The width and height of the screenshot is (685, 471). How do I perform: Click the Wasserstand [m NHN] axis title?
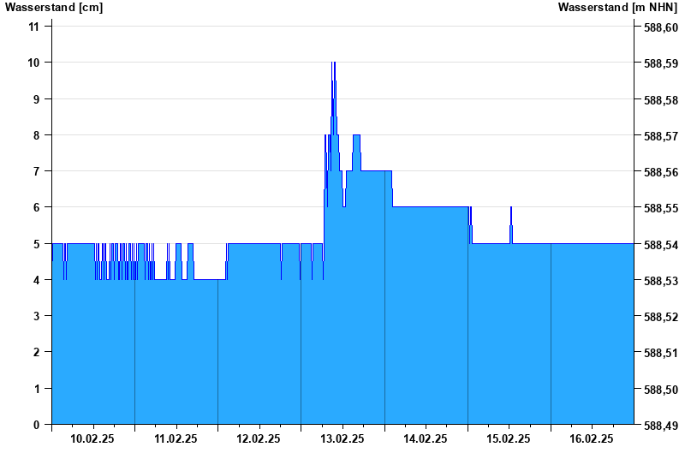pyautogui.click(x=617, y=8)
